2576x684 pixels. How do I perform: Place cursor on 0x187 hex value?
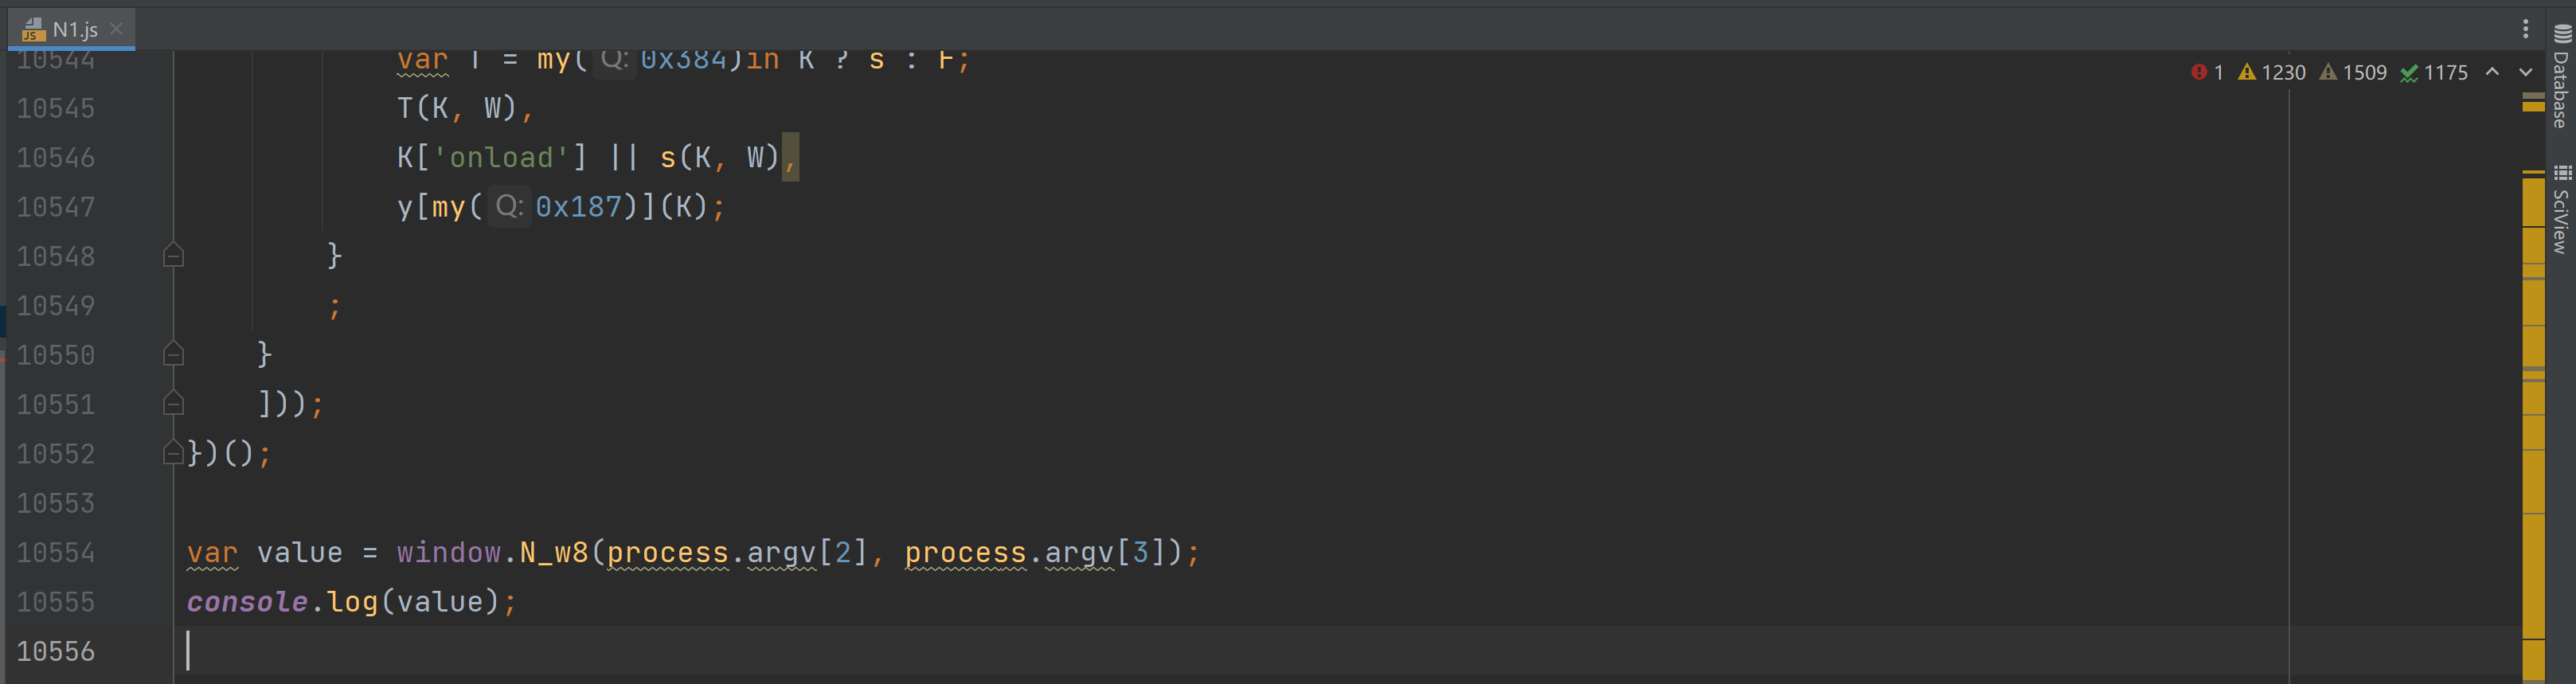tap(579, 207)
